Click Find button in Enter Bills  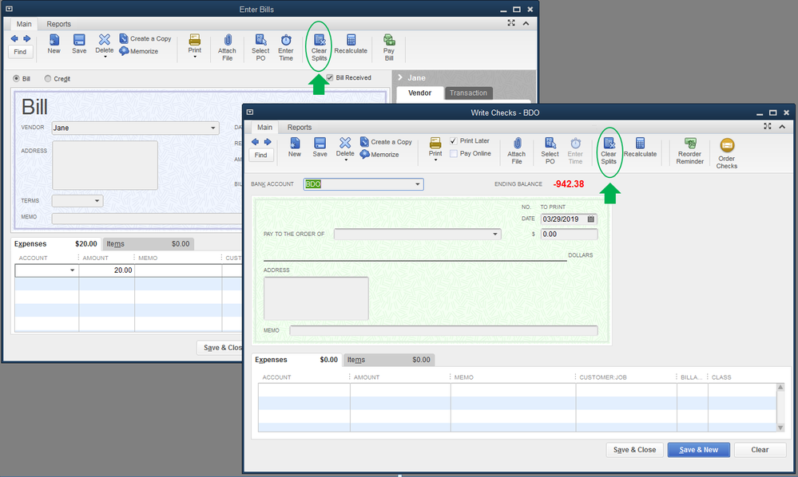coord(20,52)
